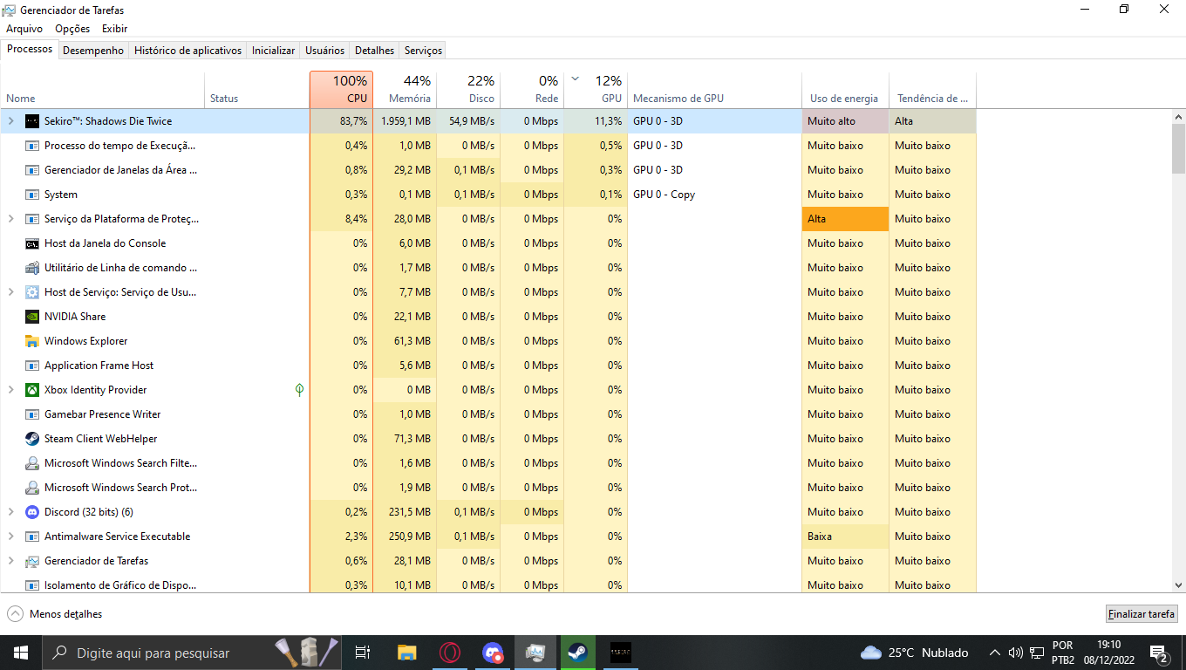Show hidden system tray icons

[994, 653]
